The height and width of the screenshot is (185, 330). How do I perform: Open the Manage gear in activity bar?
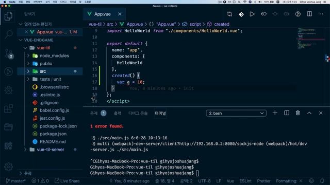8,166
